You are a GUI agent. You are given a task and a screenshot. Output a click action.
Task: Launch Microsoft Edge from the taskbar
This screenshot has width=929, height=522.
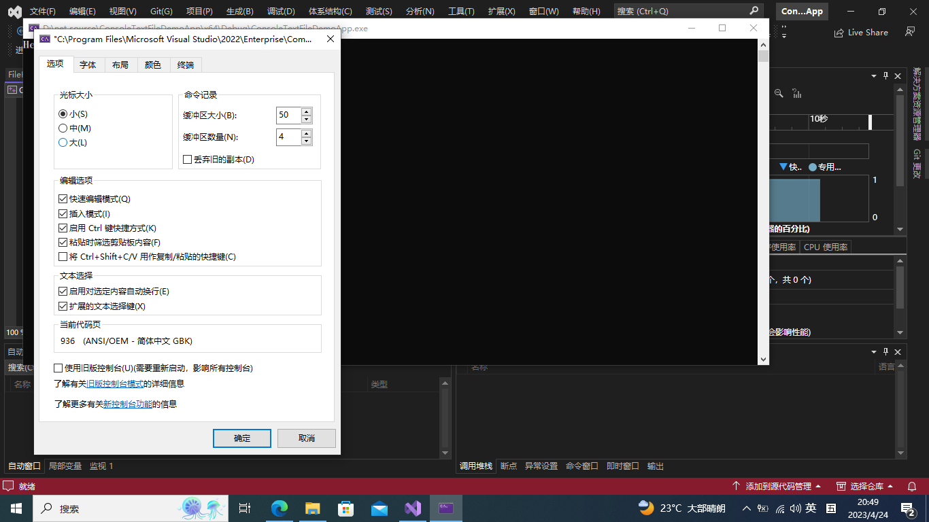(280, 508)
